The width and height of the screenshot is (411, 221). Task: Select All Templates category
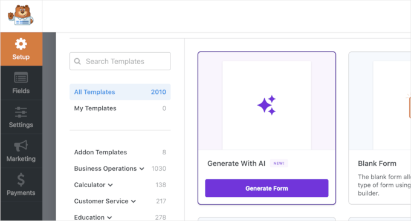(x=120, y=92)
